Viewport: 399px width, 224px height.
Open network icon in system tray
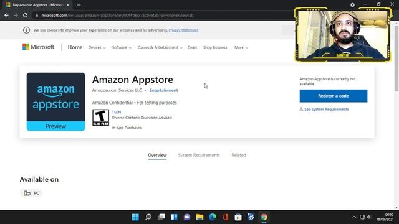click(x=362, y=217)
